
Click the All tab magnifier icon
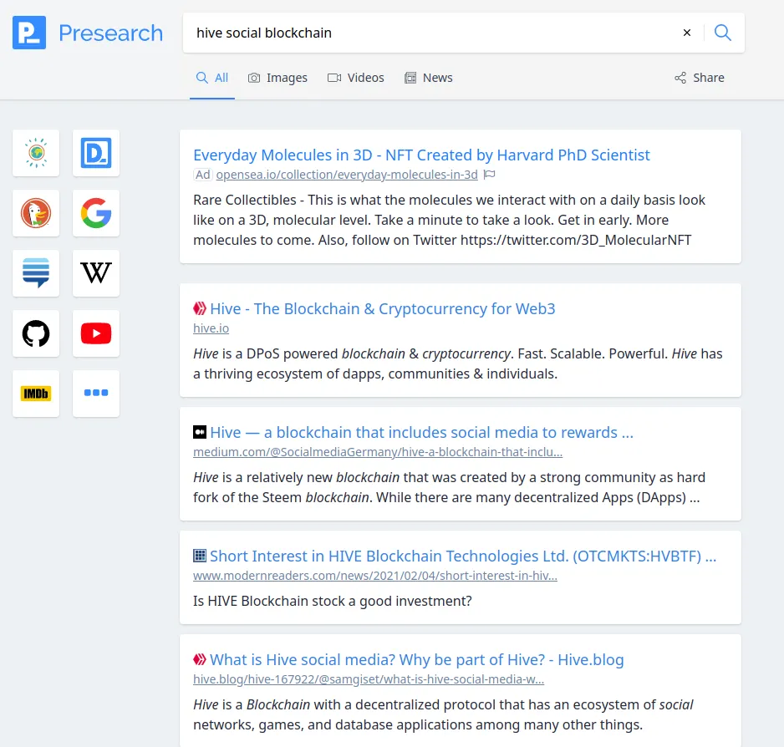click(202, 78)
